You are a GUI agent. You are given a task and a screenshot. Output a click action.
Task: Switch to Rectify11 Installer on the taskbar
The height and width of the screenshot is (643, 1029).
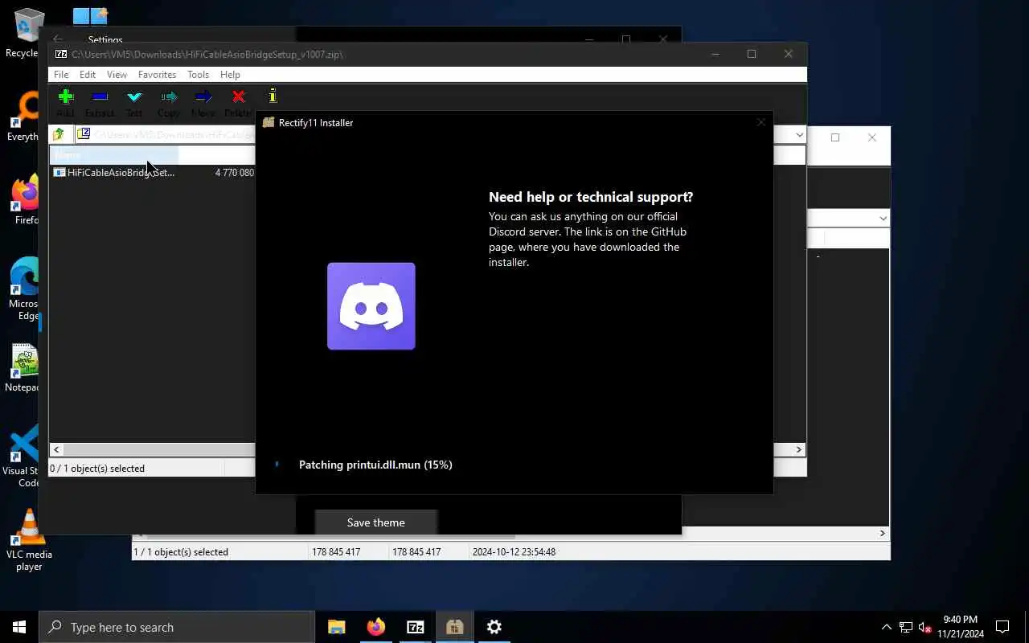[x=455, y=627]
